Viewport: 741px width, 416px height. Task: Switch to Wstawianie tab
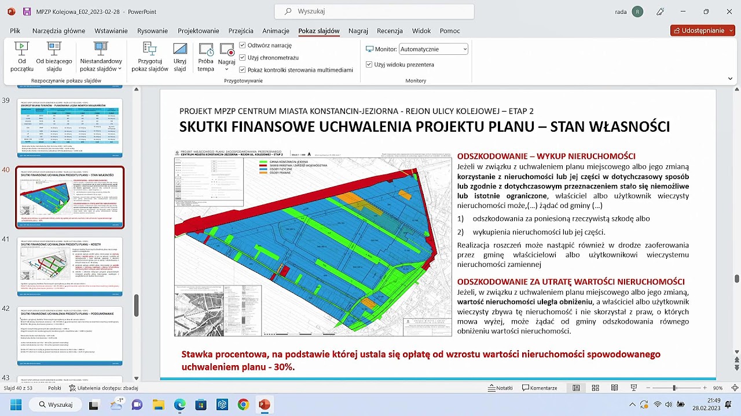click(x=111, y=31)
